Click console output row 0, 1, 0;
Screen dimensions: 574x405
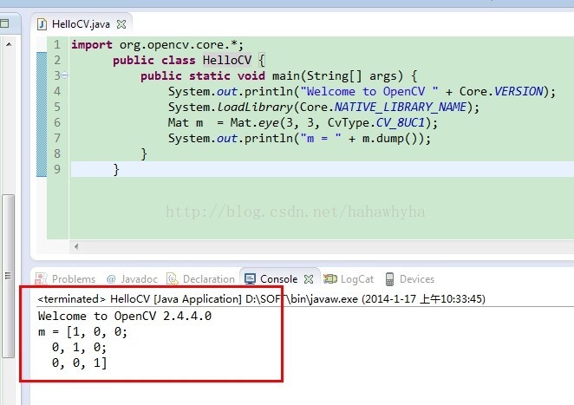(x=79, y=347)
